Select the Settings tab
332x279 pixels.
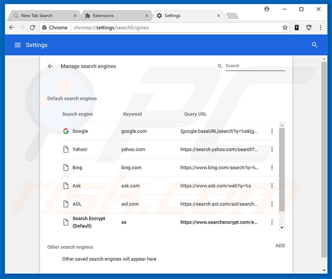tap(187, 16)
